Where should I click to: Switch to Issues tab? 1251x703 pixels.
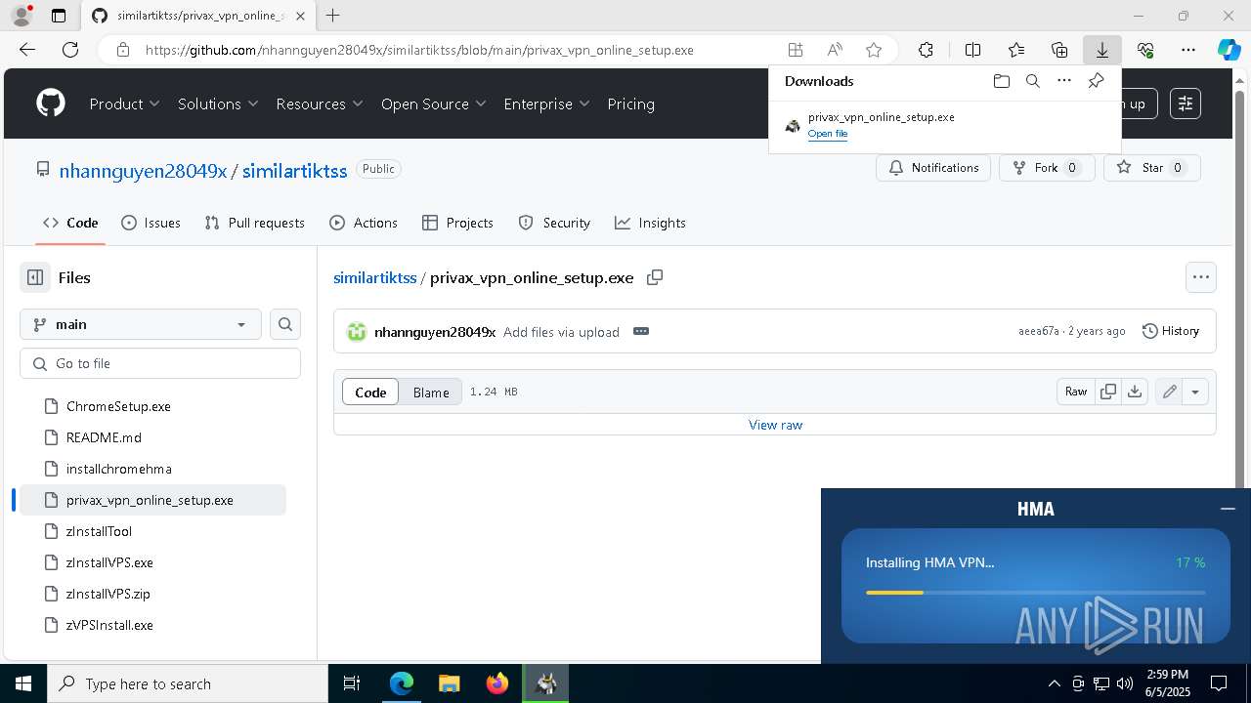[x=151, y=223]
